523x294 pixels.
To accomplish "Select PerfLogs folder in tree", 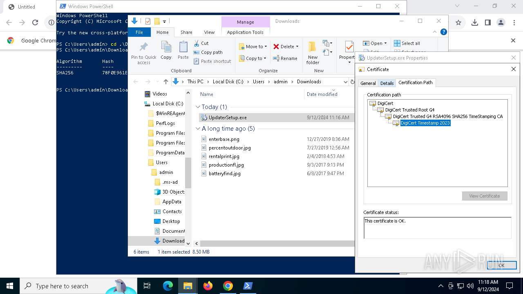I will [x=165, y=123].
